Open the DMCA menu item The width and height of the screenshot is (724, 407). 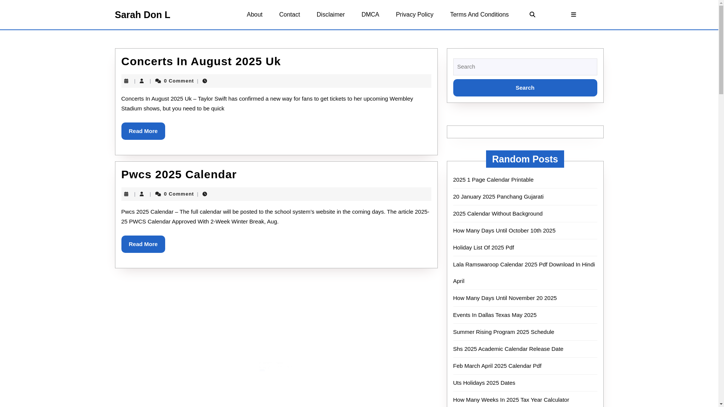[370, 15]
